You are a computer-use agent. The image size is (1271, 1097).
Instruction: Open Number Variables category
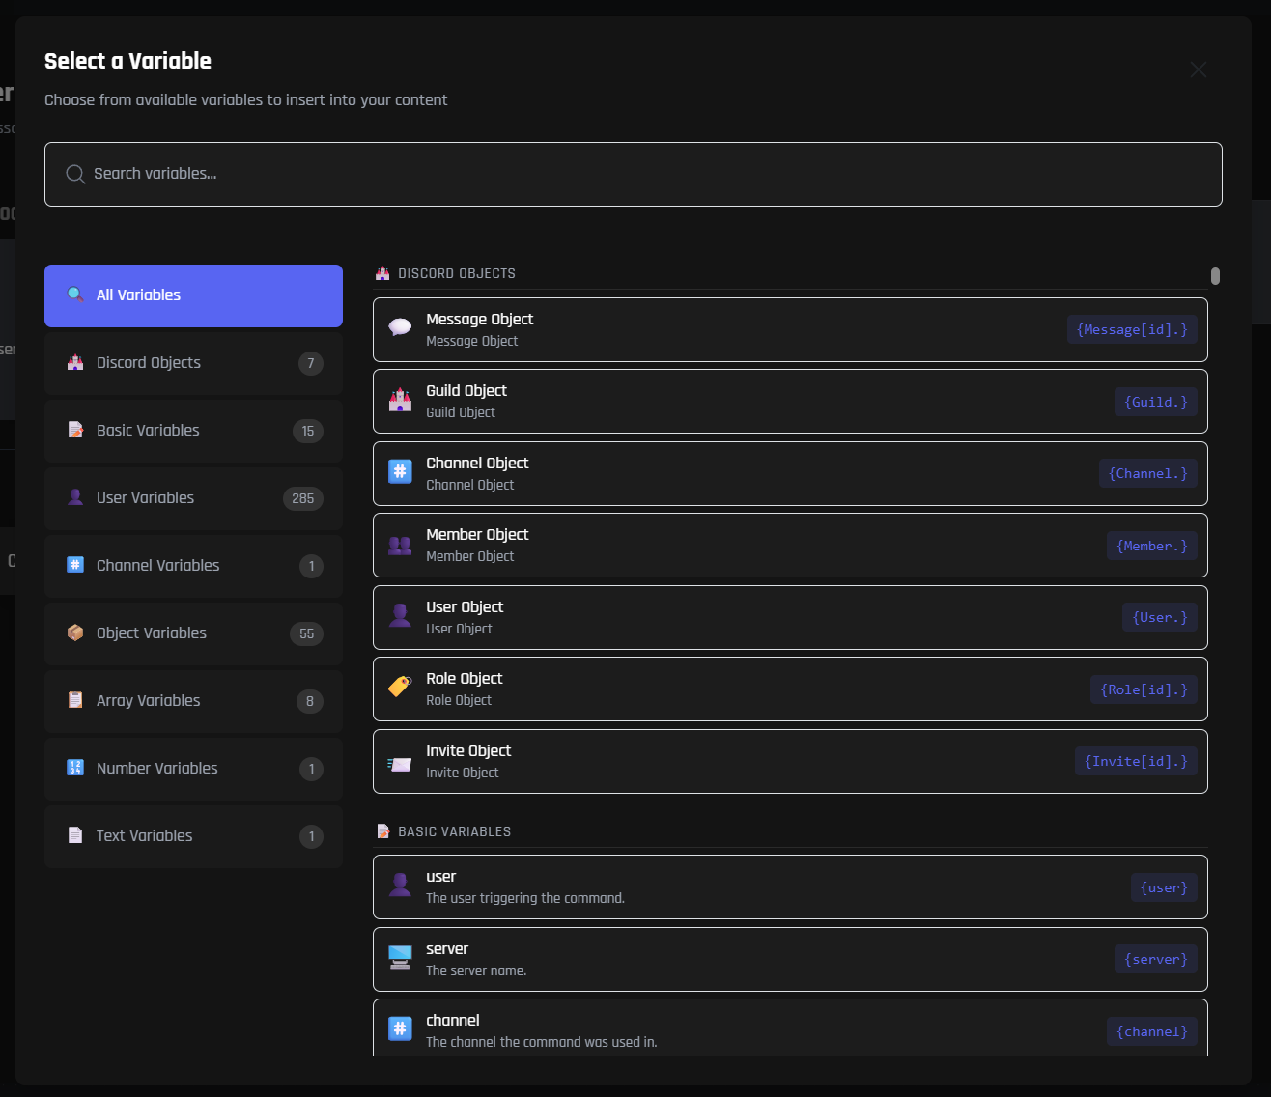point(193,769)
